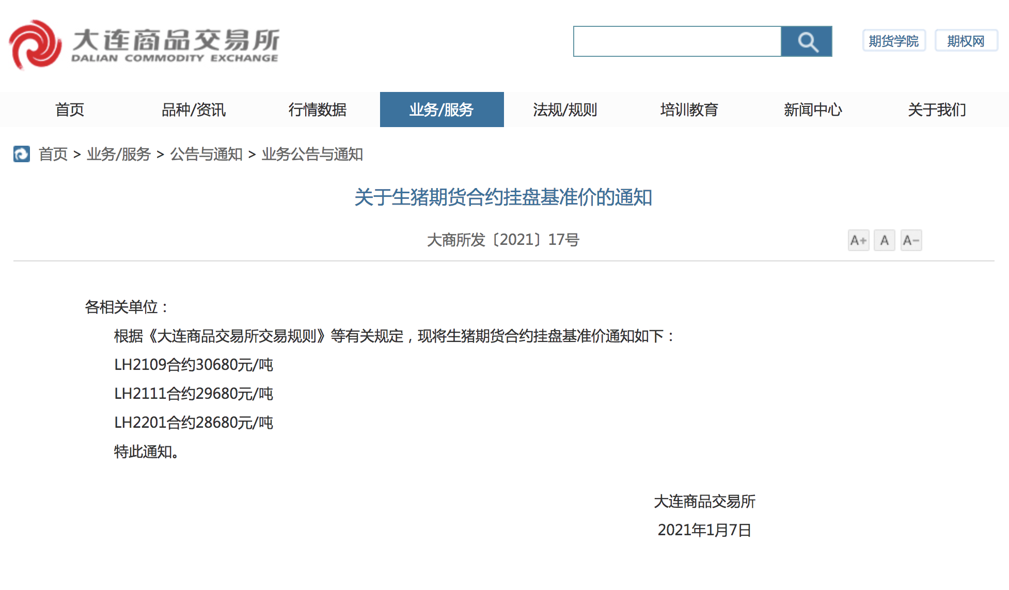The image size is (1009, 590).
Task: Open the 新闻中心 menu
Action: (813, 110)
